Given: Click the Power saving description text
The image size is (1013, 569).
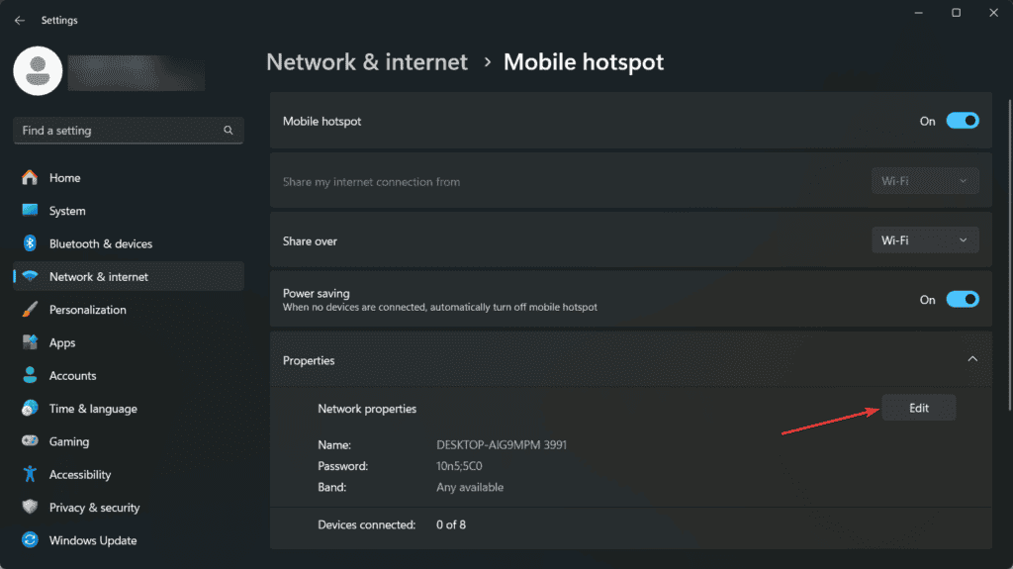Looking at the screenshot, I should pos(440,307).
